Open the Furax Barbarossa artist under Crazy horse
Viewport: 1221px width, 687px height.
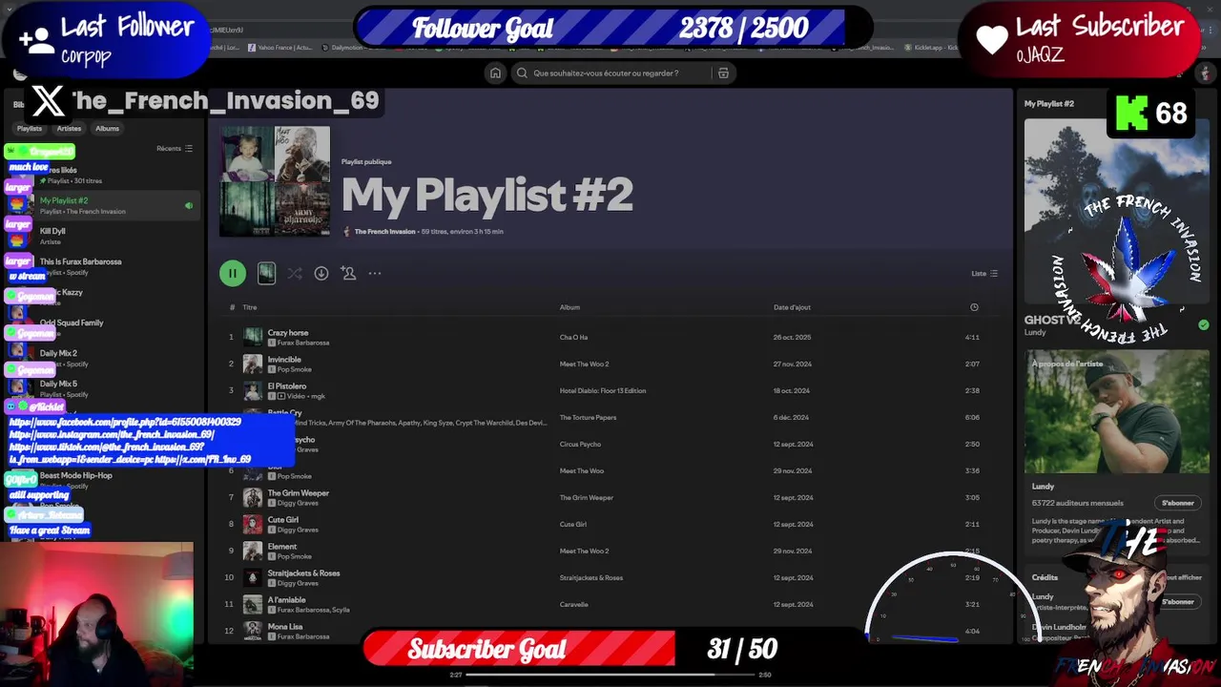point(303,343)
